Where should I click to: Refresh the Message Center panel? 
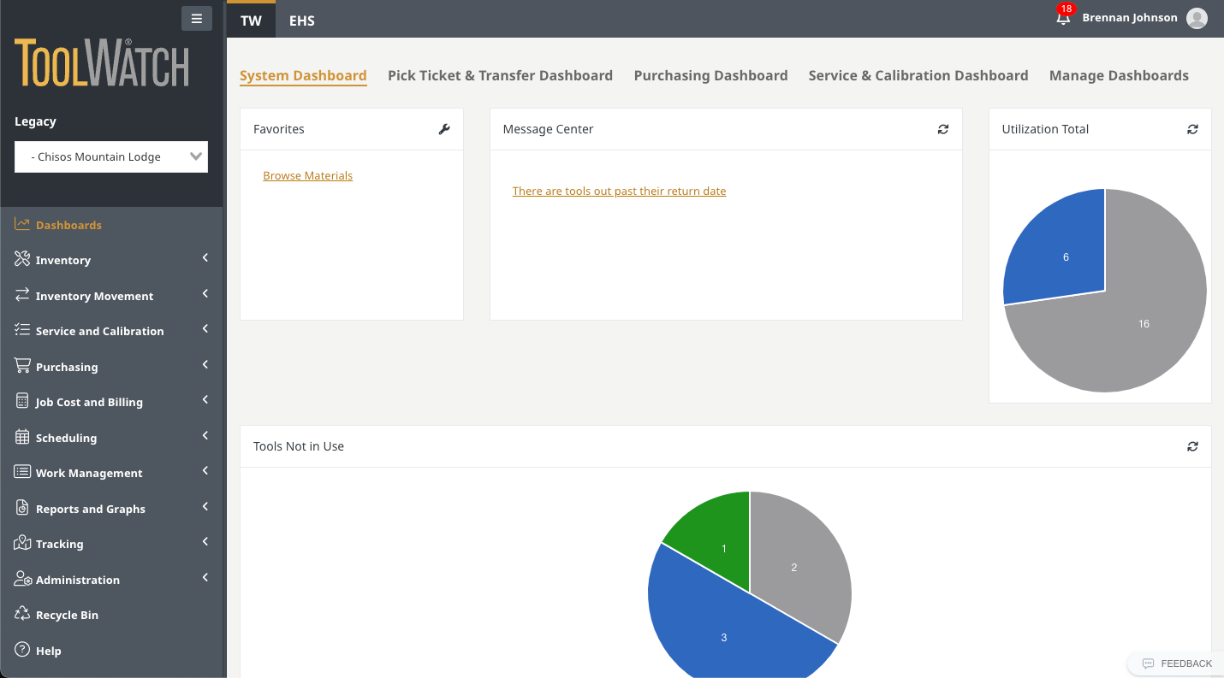[943, 129]
